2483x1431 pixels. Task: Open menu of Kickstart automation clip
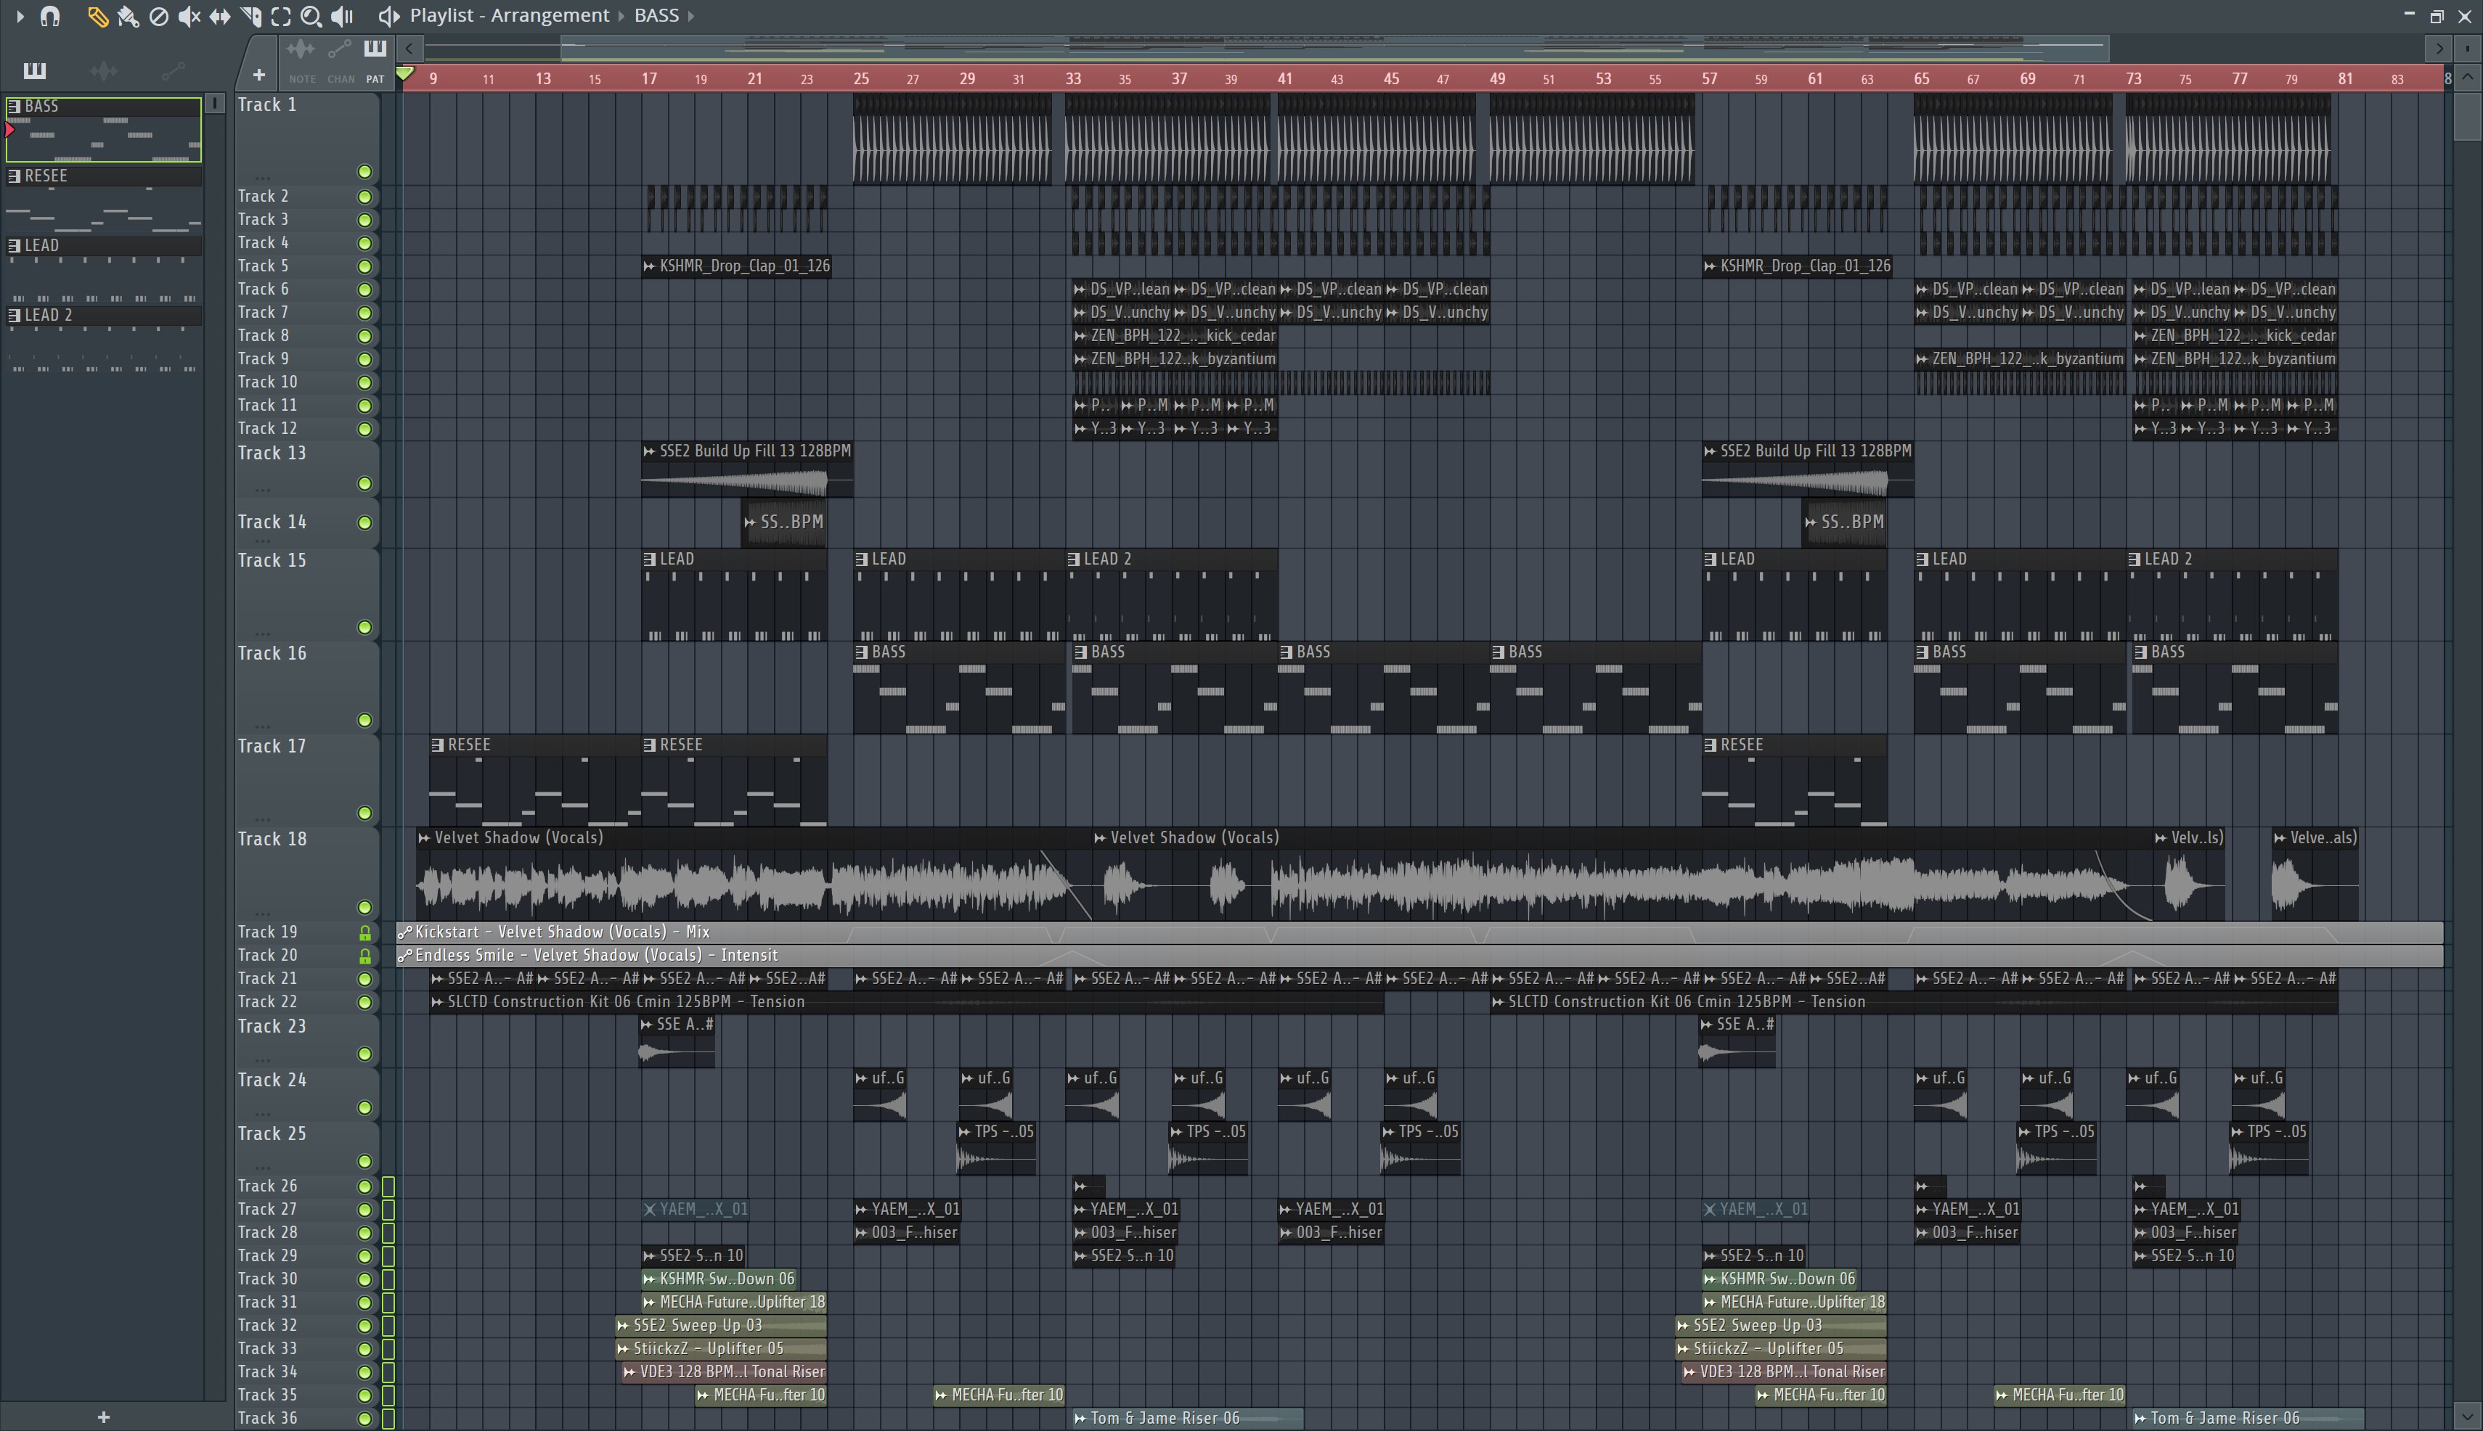tap(405, 932)
